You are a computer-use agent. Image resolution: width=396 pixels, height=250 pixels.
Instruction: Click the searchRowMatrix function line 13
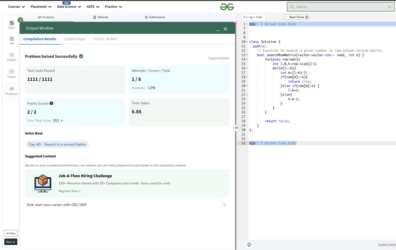click(311, 55)
